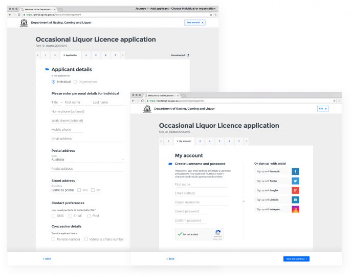Click the Facebook sign up icon
This screenshot has width=352, height=277.
295,171
